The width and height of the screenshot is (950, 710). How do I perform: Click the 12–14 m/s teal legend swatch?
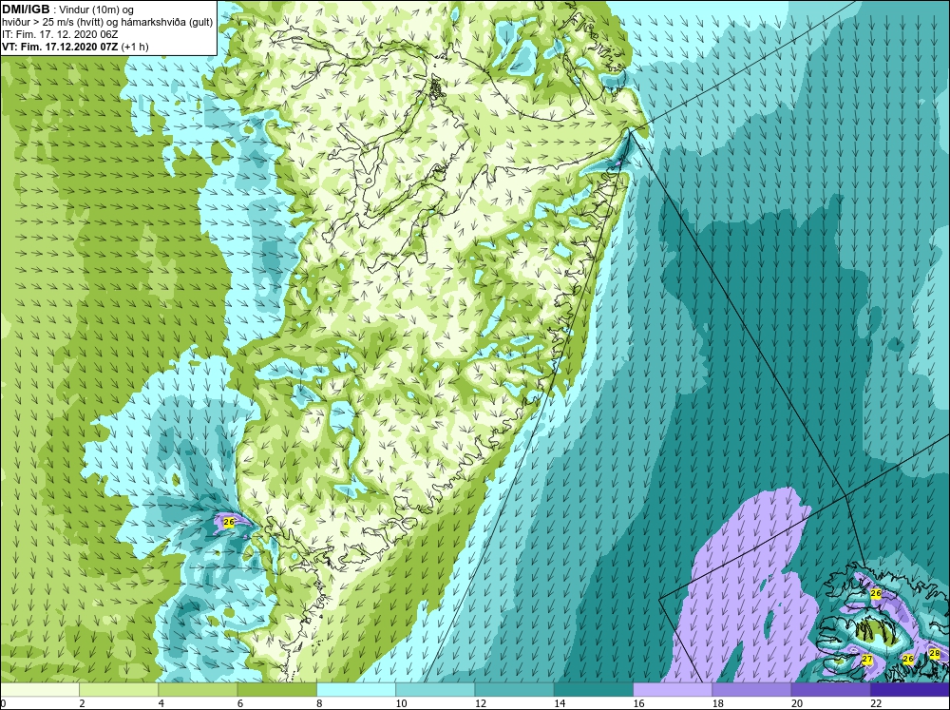pos(514,689)
